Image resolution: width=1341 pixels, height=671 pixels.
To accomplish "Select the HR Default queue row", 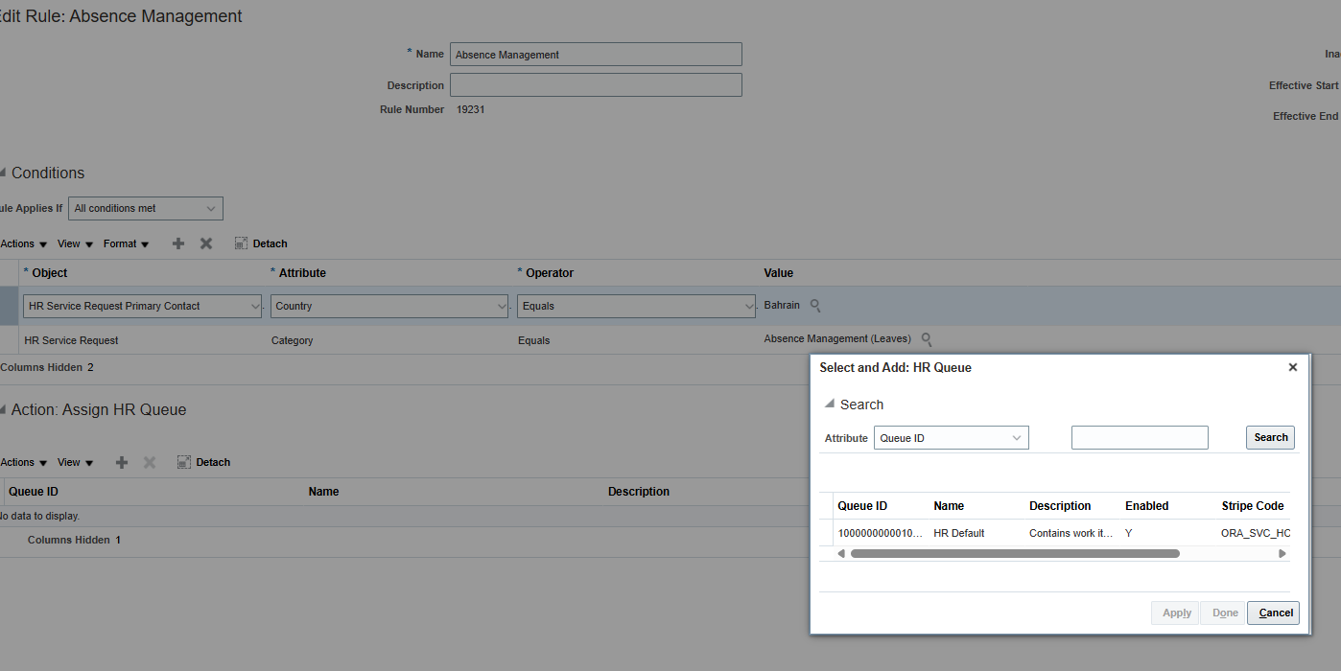I will [x=1054, y=533].
